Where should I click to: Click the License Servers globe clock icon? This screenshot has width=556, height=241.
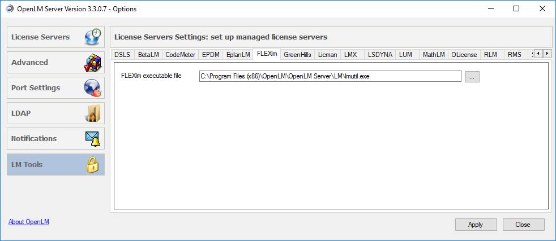pos(92,37)
